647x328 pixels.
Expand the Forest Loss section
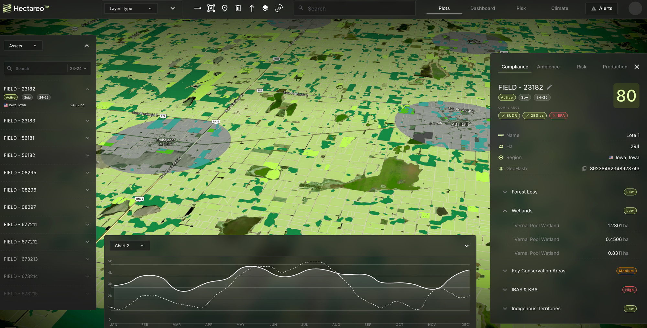(x=505, y=192)
